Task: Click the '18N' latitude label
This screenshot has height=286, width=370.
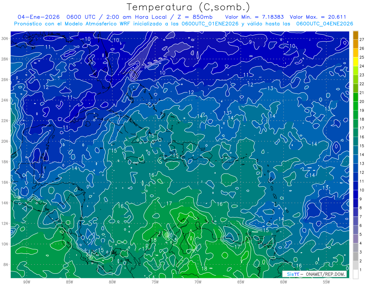Action: 5,162
